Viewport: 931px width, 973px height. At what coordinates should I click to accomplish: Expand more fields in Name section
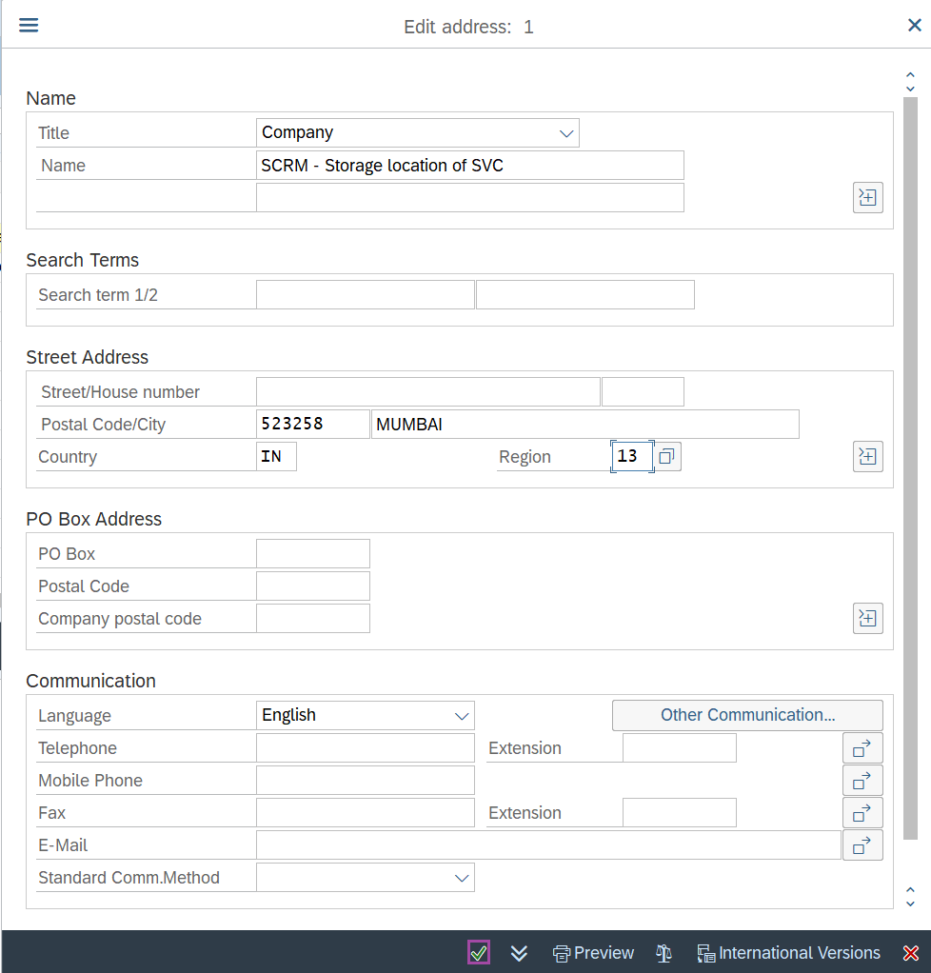867,198
